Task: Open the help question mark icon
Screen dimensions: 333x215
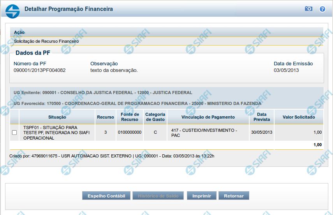Action: point(322,9)
